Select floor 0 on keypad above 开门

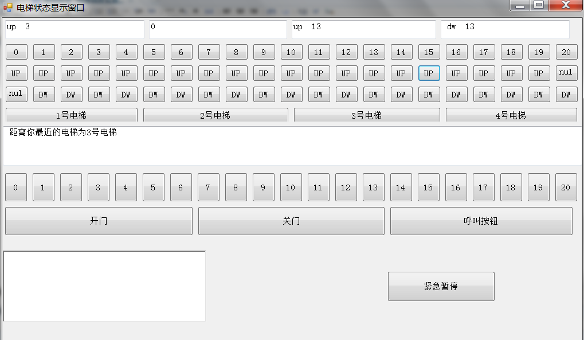pyautogui.click(x=16, y=187)
